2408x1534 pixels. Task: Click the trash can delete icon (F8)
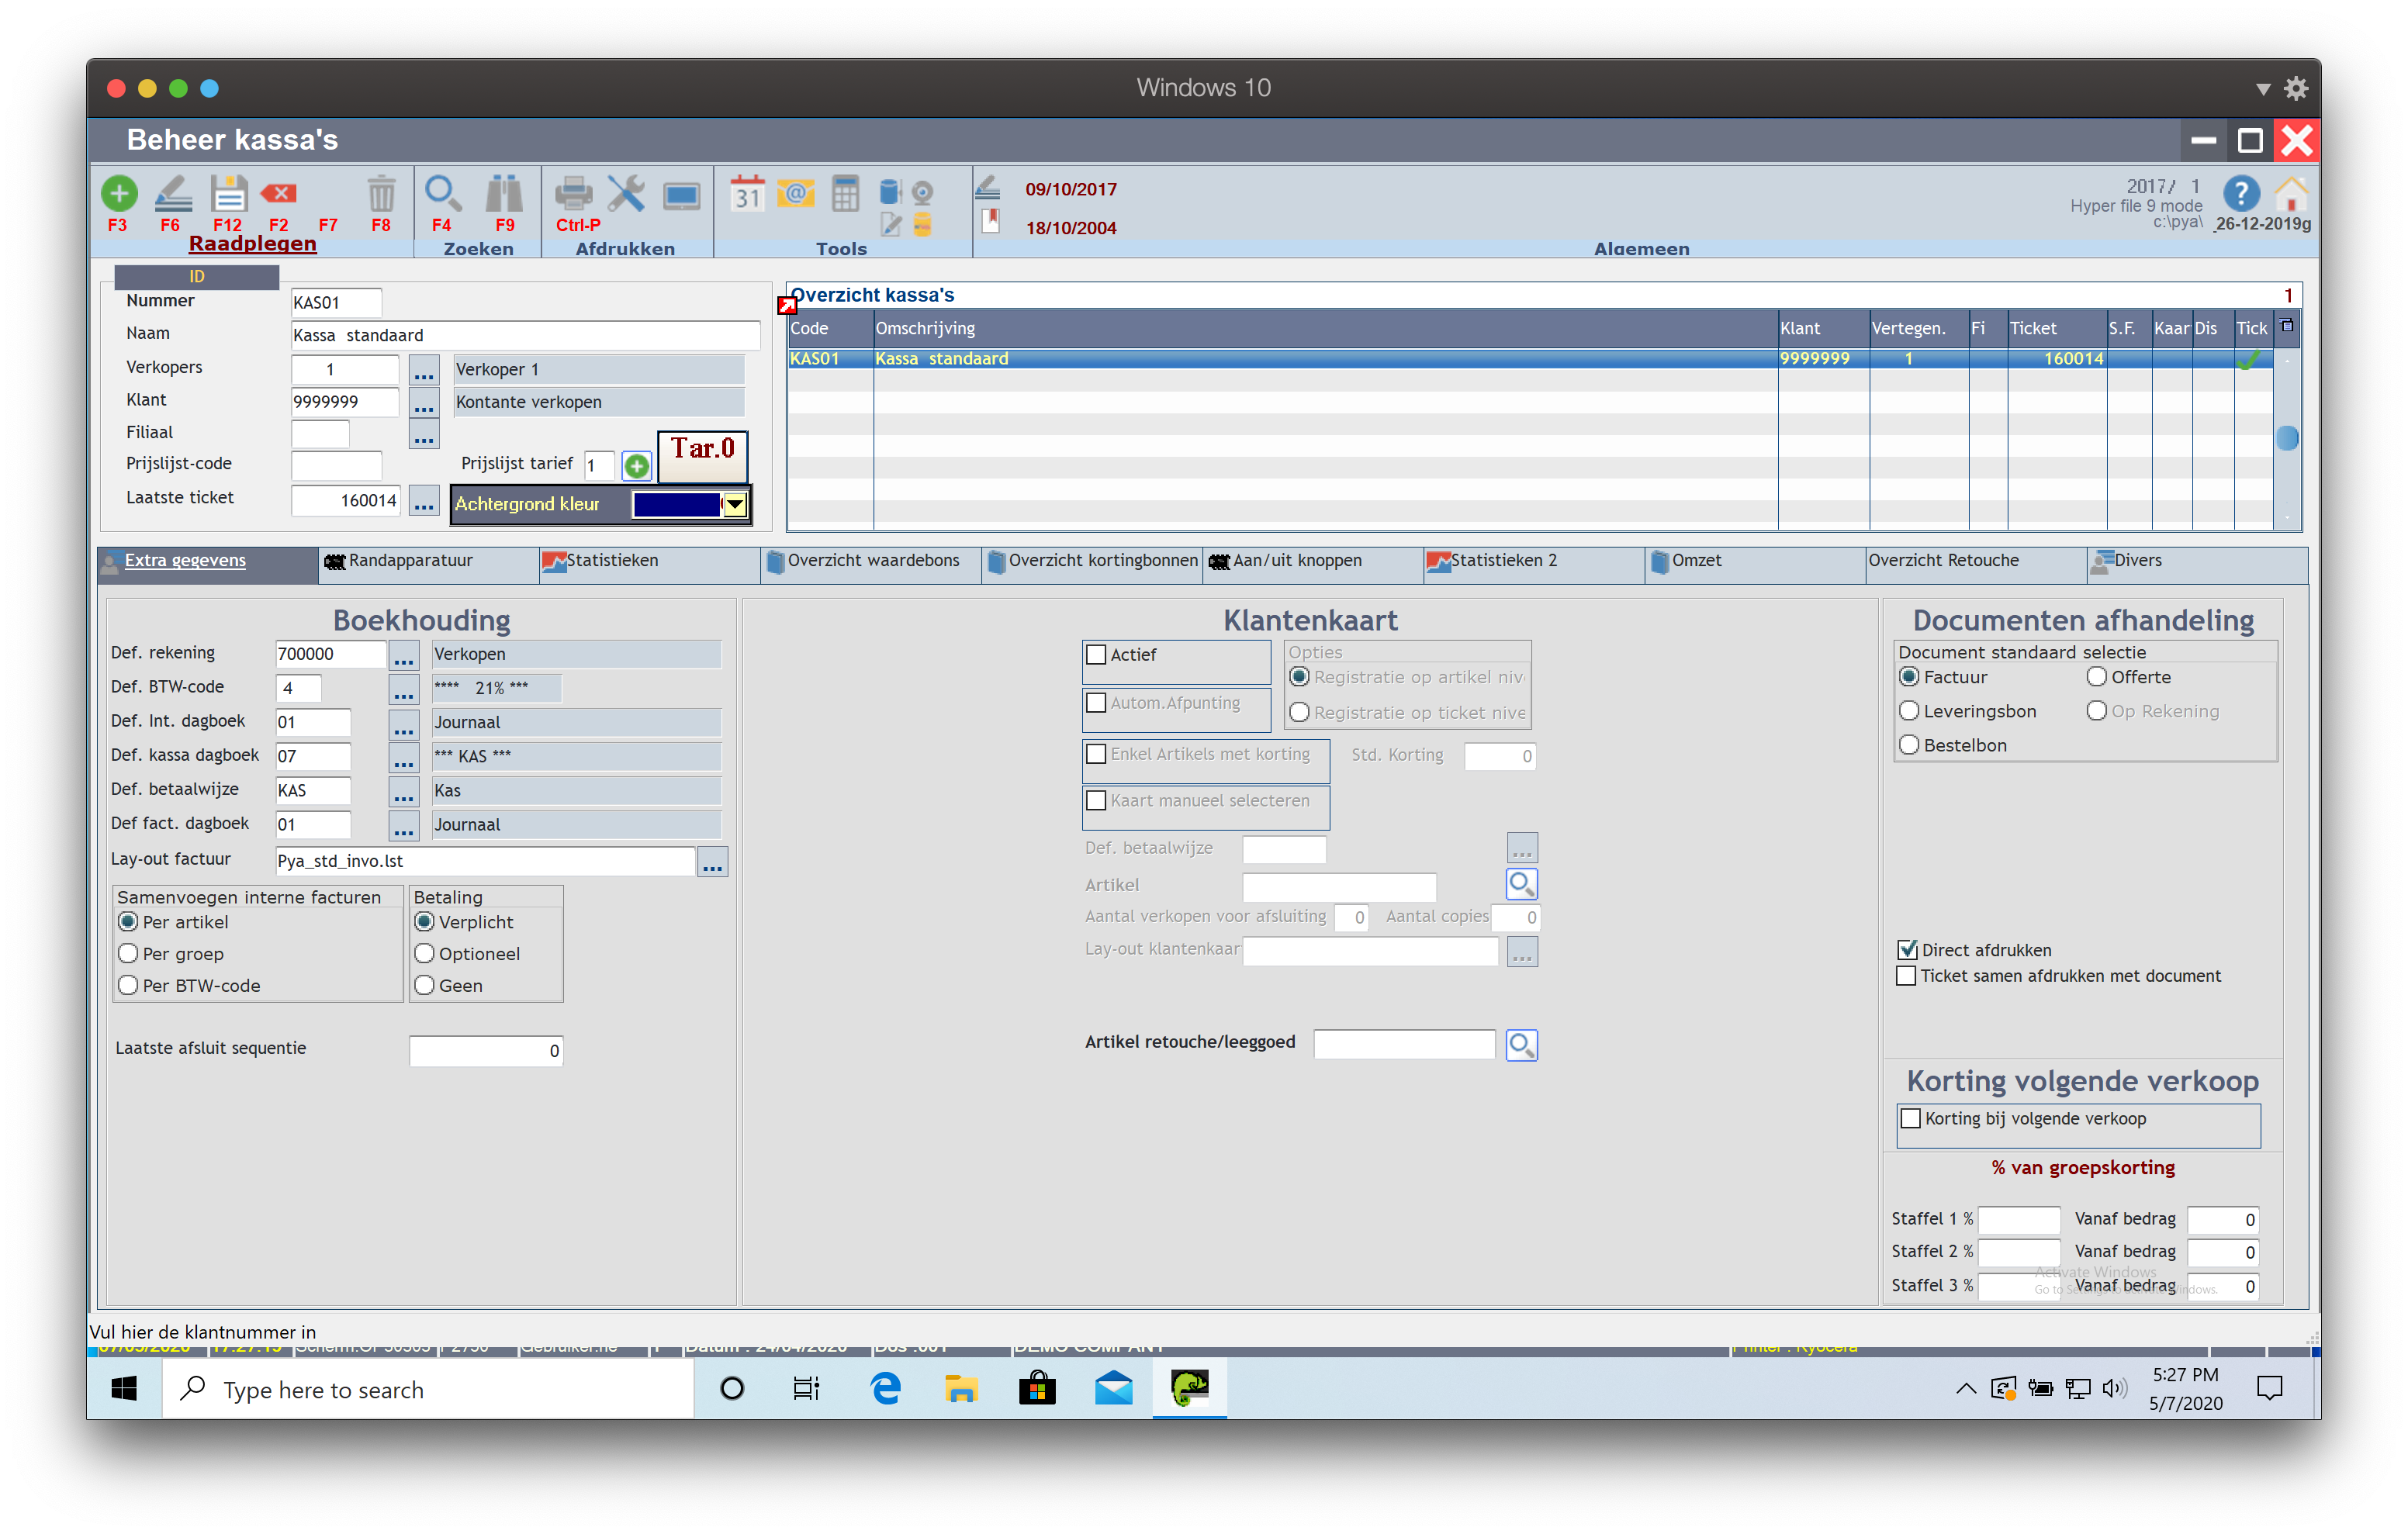coord(381,193)
